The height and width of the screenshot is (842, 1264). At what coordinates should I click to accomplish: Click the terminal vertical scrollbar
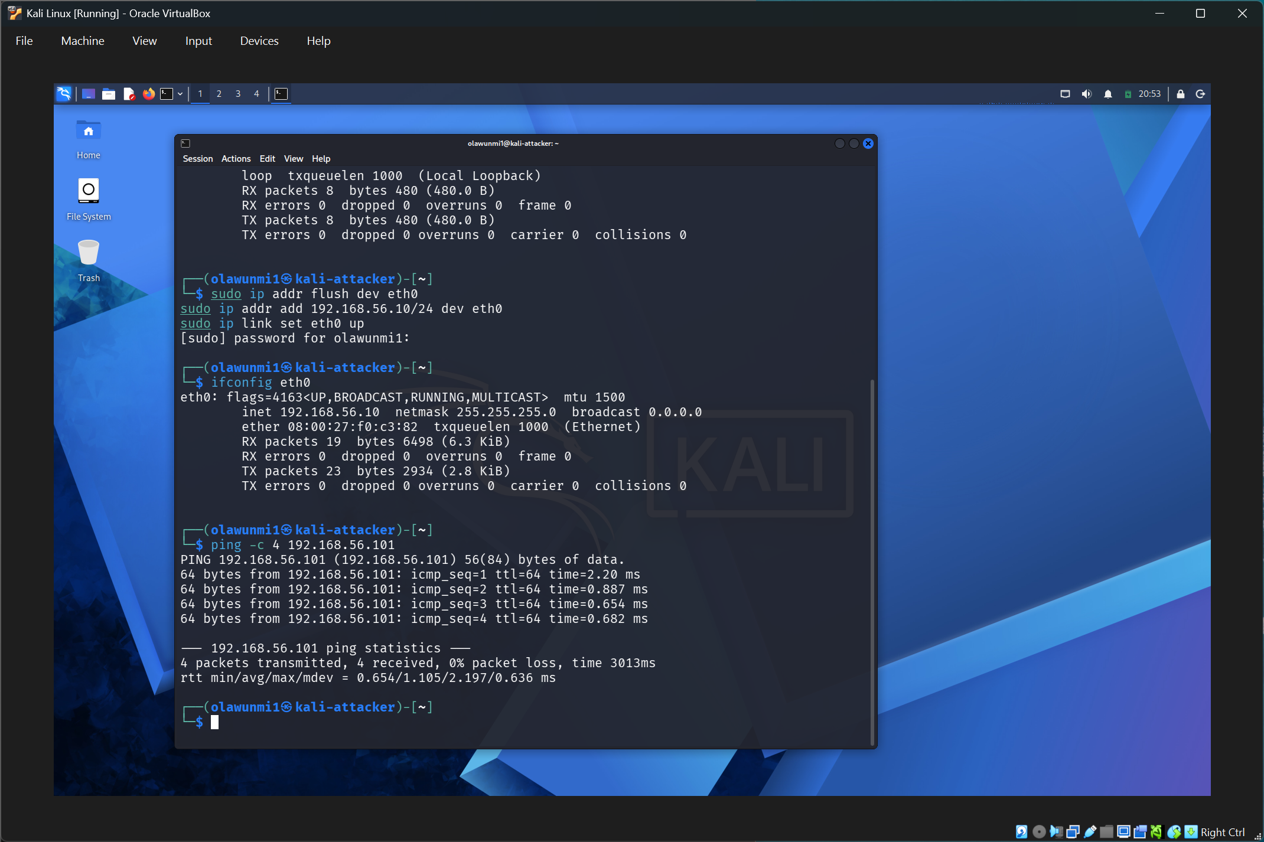(x=872, y=562)
